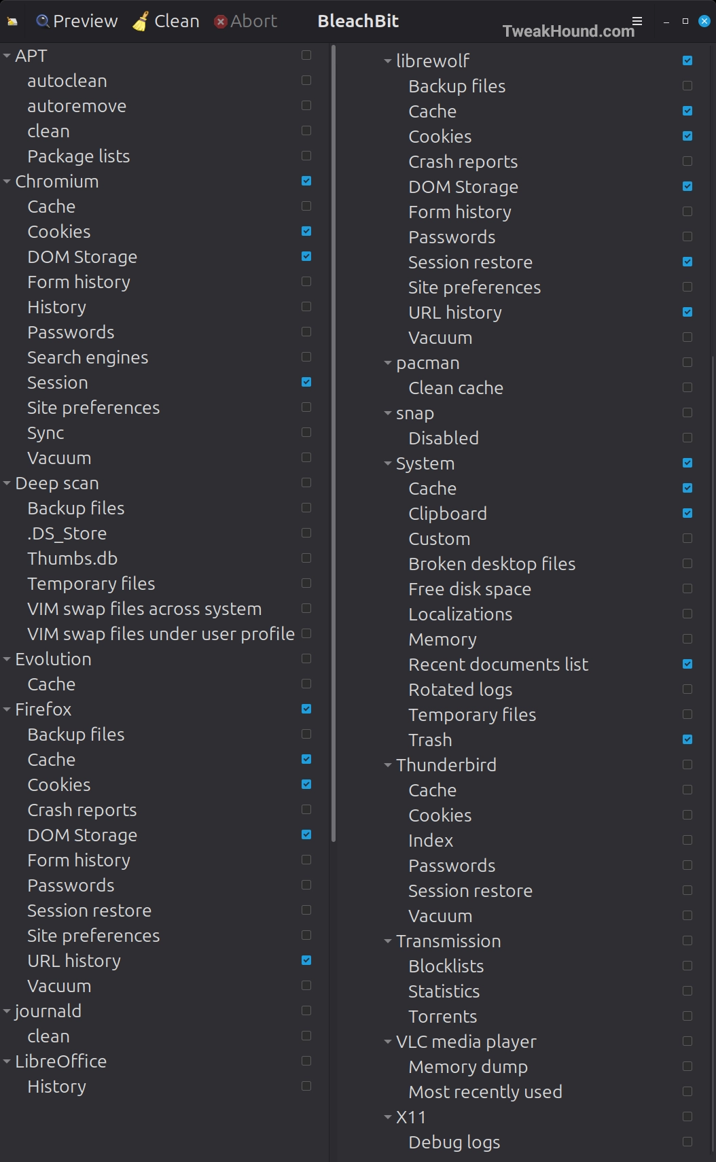
Task: Uncheck the System Trash checkbox
Action: tap(687, 739)
